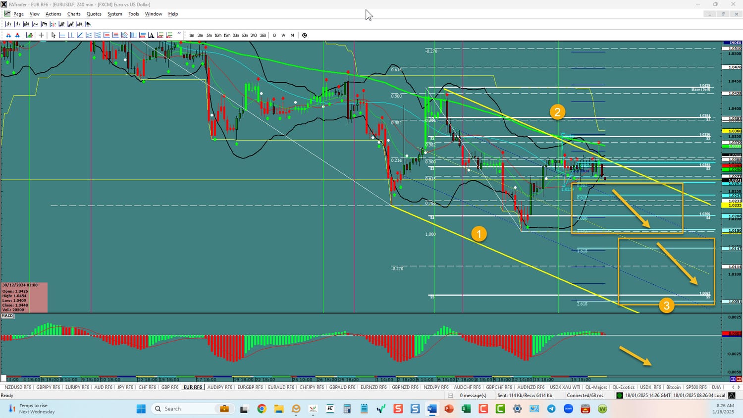743x418 pixels.
Task: Select the arrow pointer tool
Action: pyautogui.click(x=53, y=35)
